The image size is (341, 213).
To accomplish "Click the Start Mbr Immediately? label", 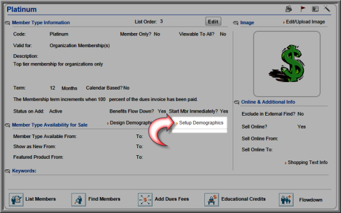I will (x=194, y=111).
